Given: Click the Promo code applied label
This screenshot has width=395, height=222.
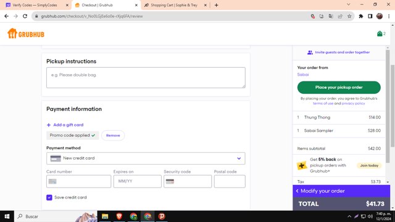Looking at the screenshot, I should [72, 136].
